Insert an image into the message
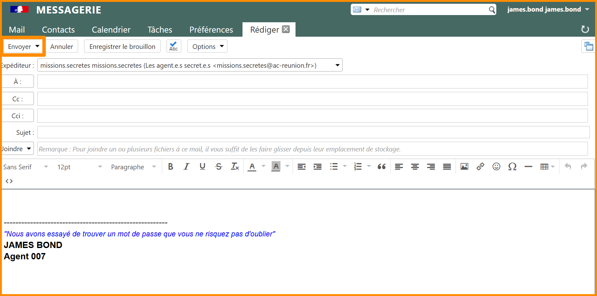Screen dimensions: 597x296 point(464,167)
